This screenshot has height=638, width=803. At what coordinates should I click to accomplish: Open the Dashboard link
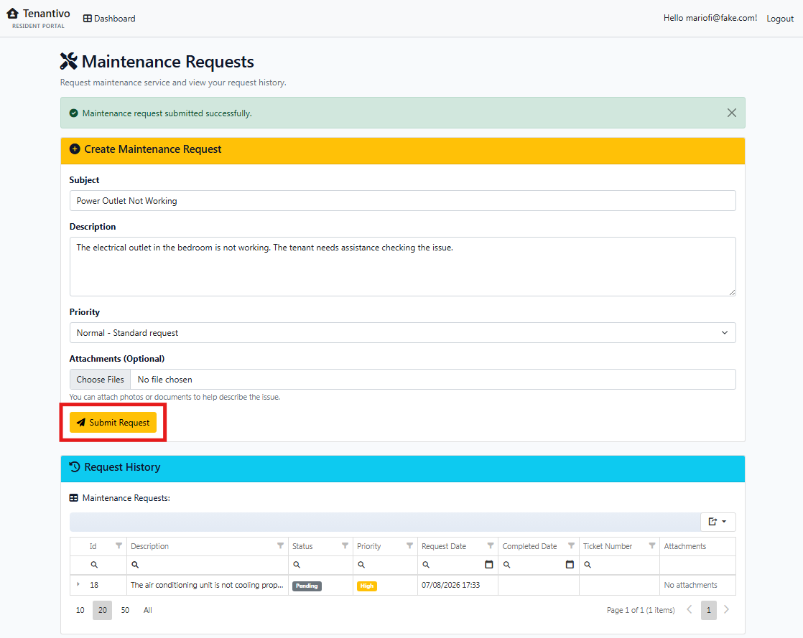(109, 19)
